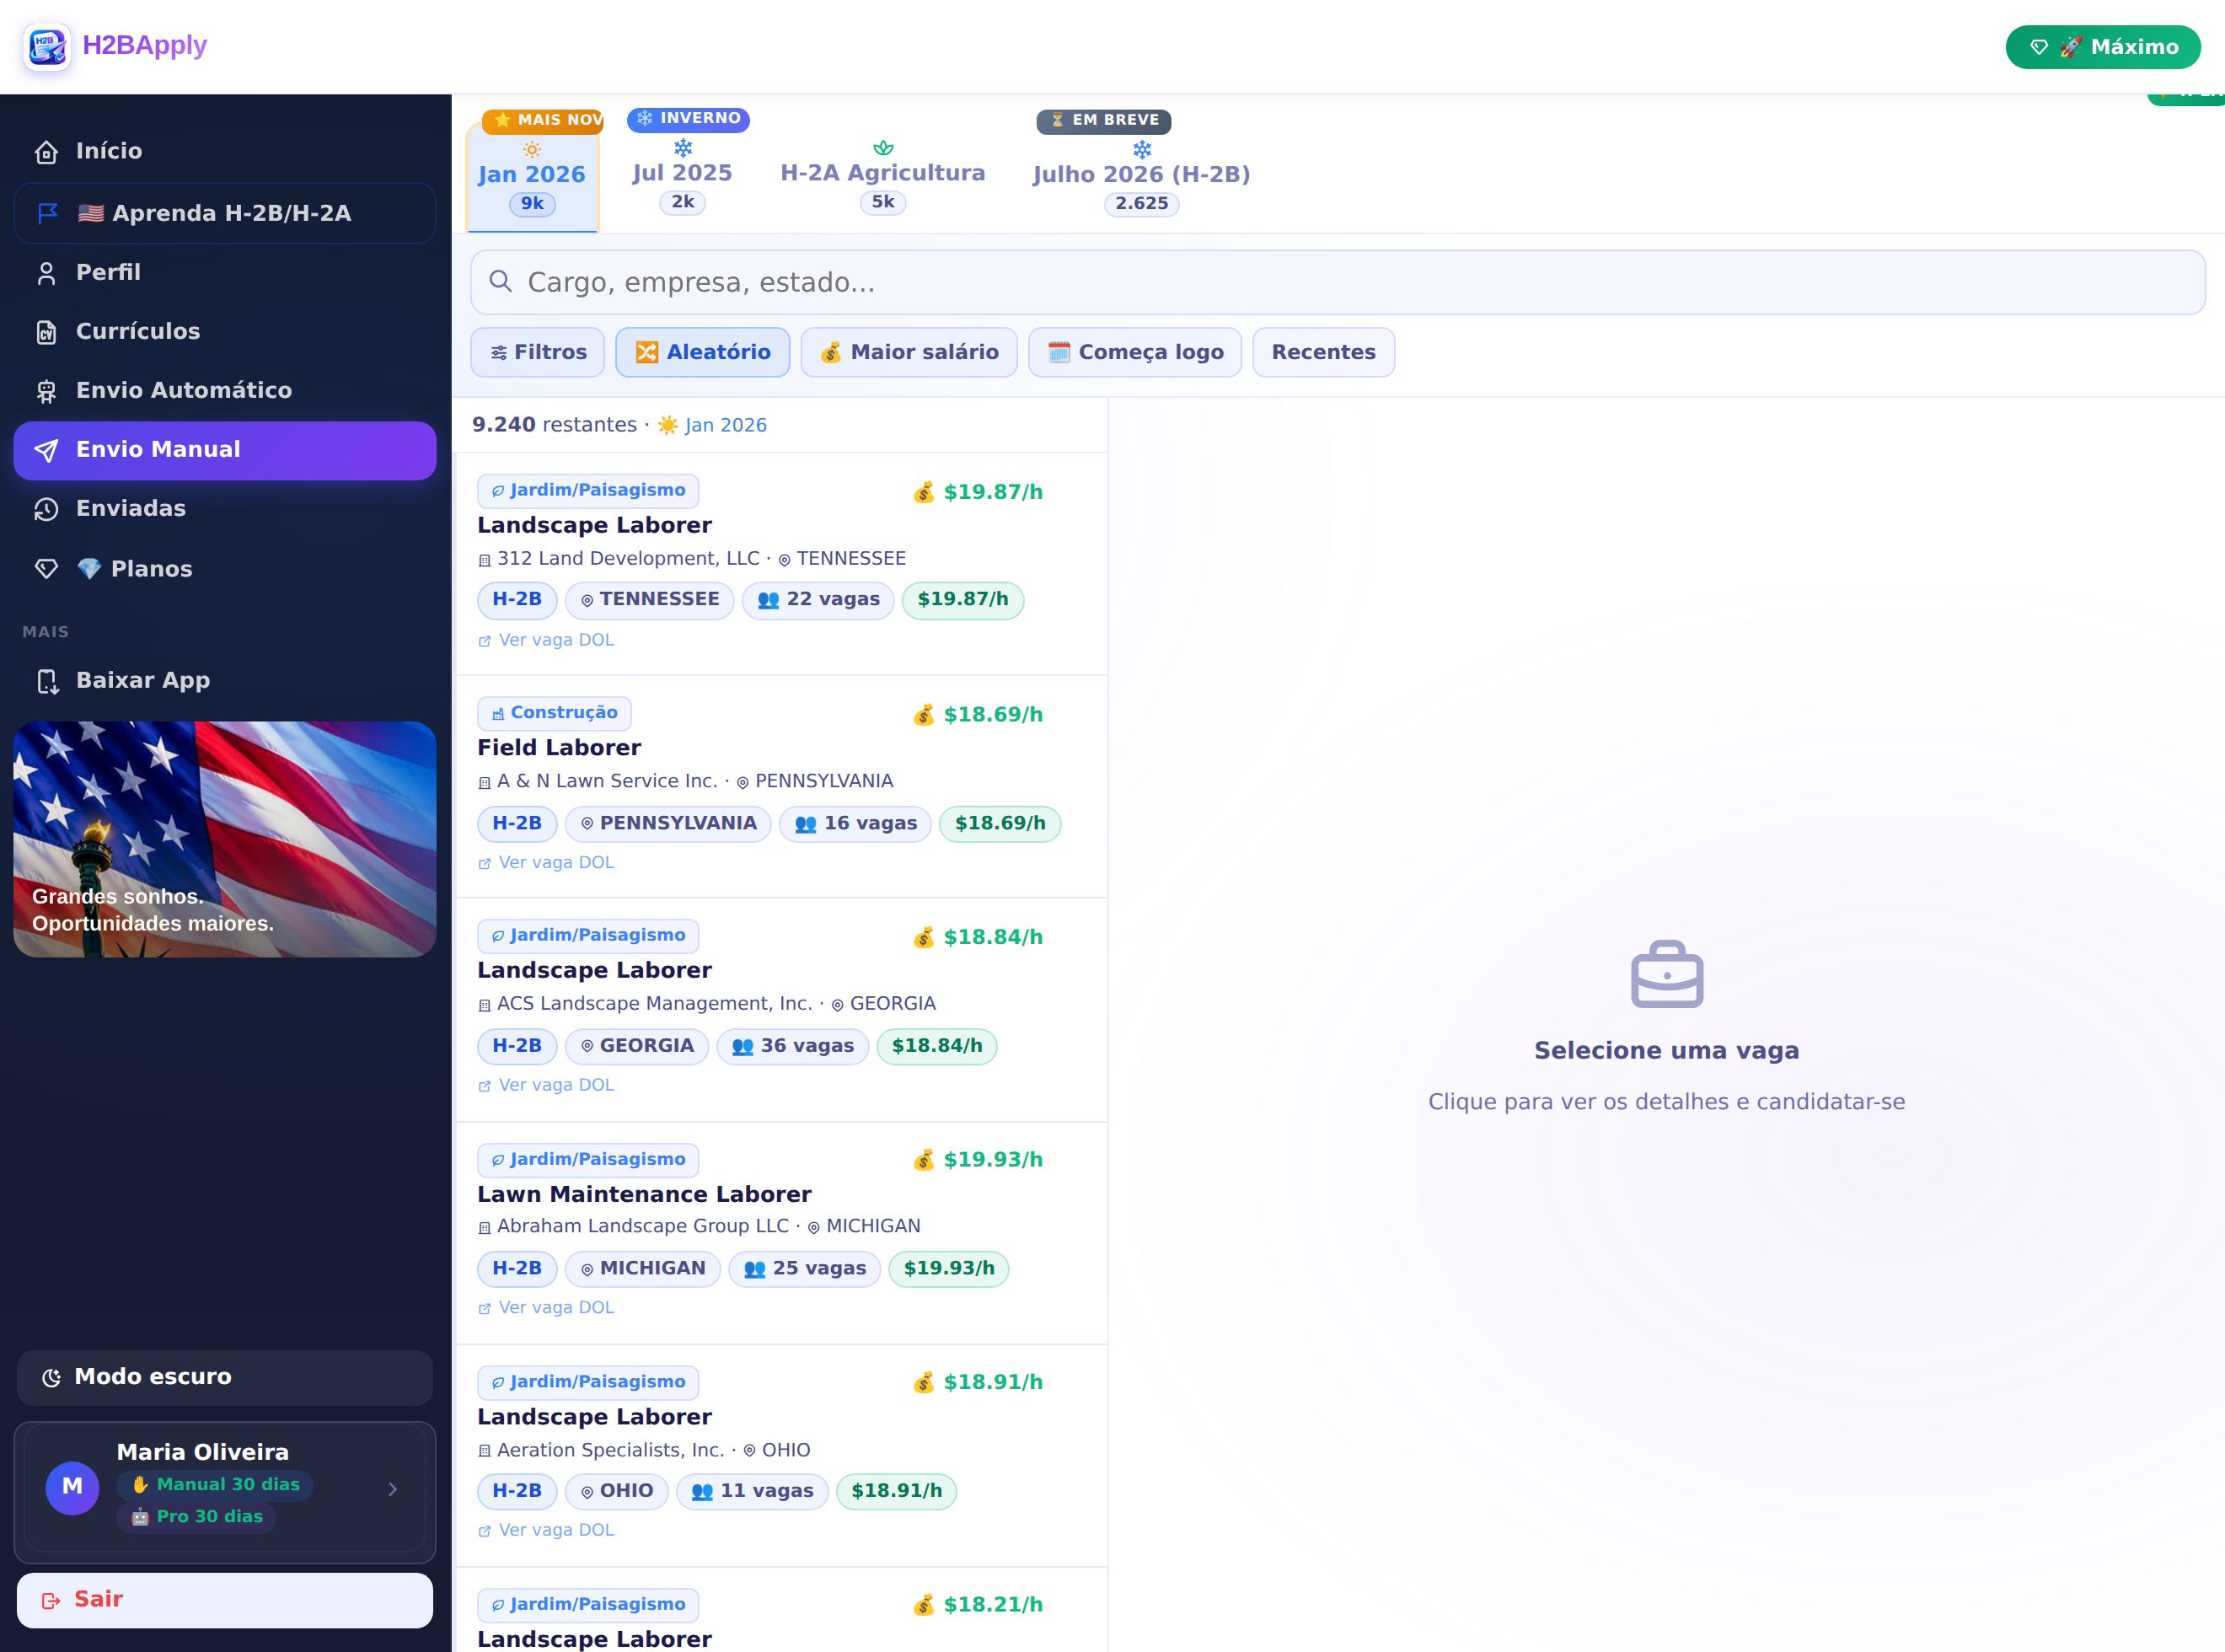Go to Perfil page
Viewport: 2225px width, 1652px height.
tap(224, 272)
